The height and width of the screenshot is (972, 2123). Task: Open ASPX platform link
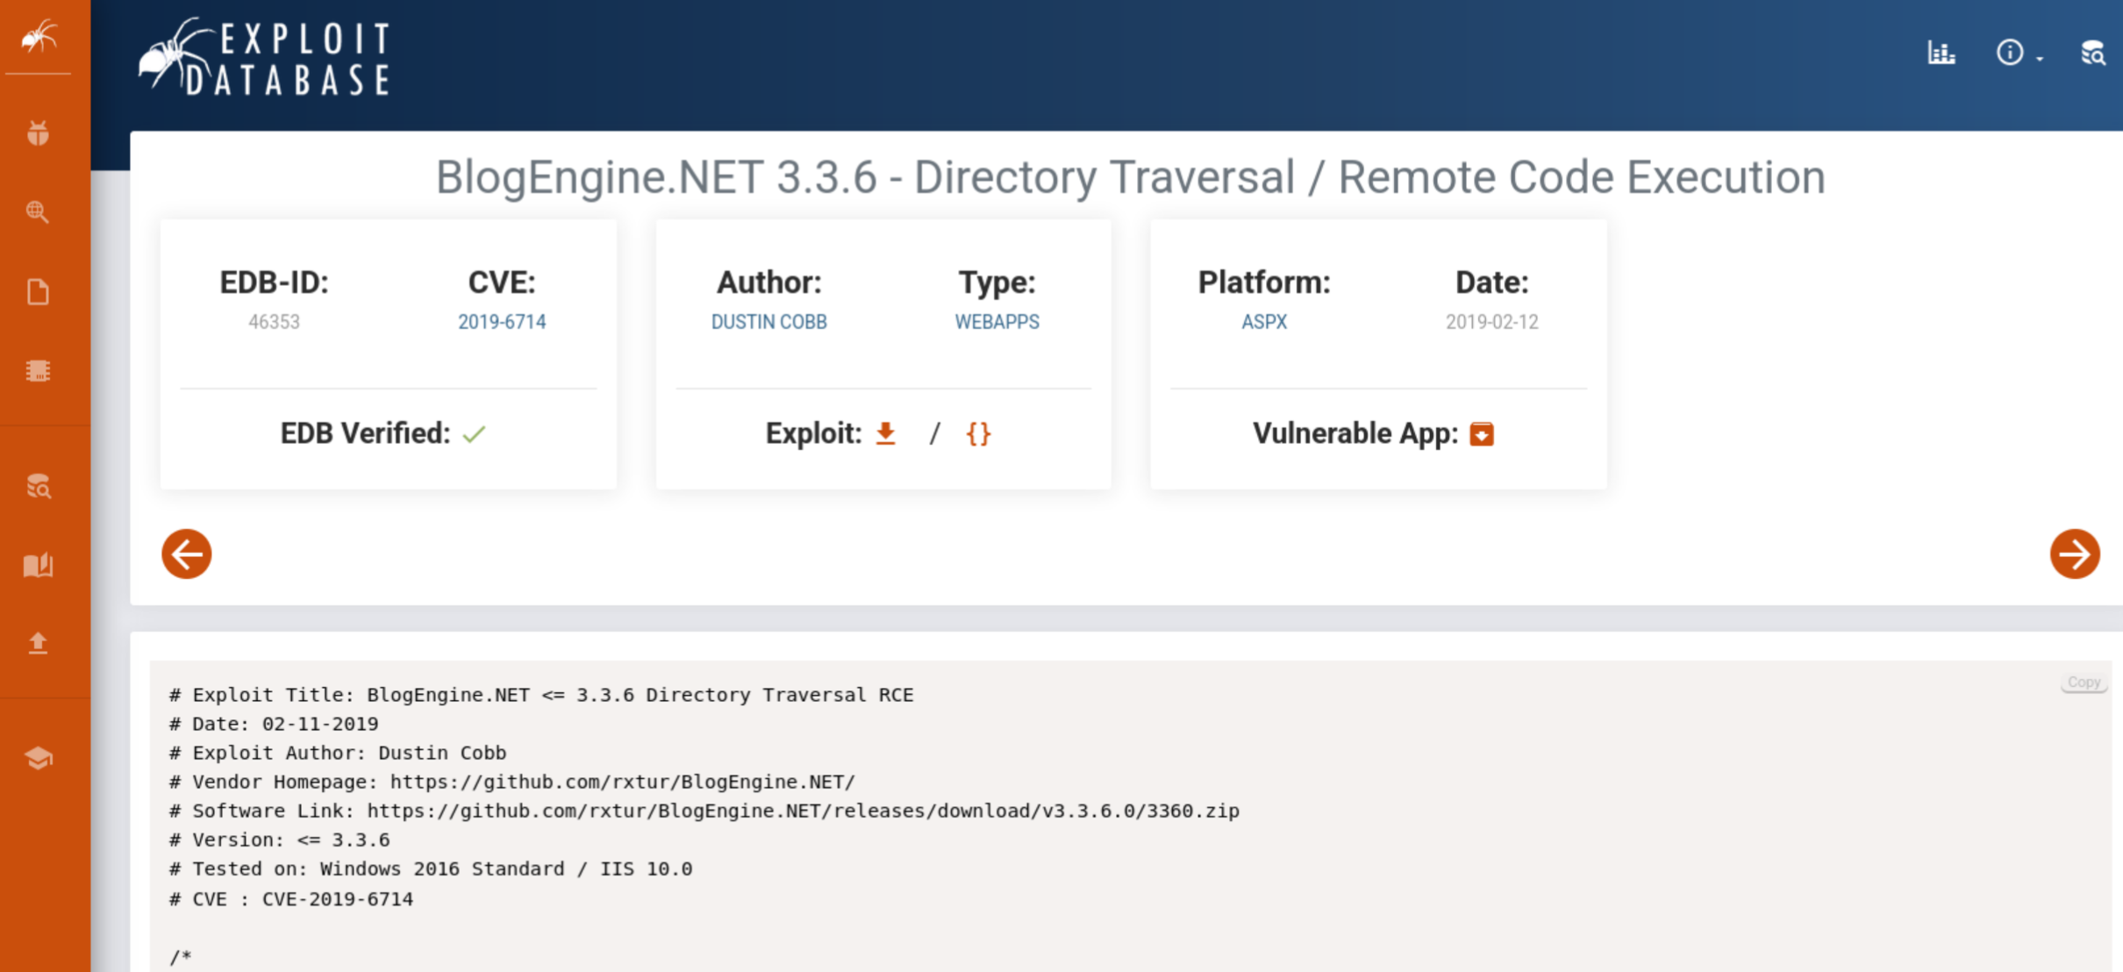point(1264,322)
